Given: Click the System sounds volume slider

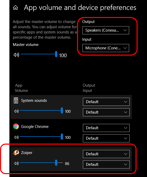Looking at the screenshot, I should click(x=41, y=110).
